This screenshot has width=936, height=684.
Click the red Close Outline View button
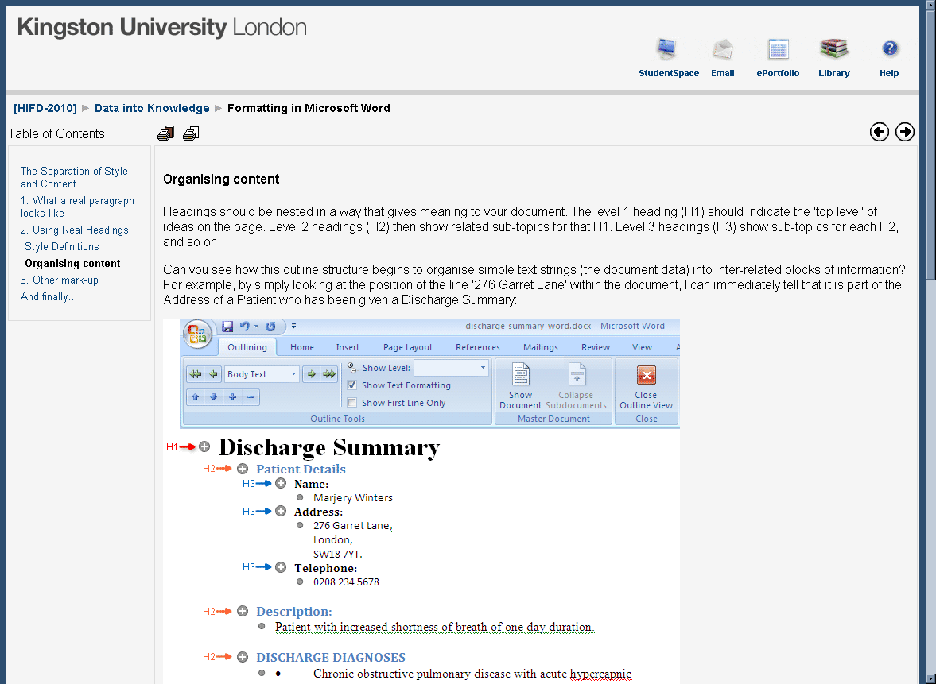click(646, 386)
